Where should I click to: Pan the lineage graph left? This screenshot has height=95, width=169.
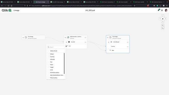160,19
